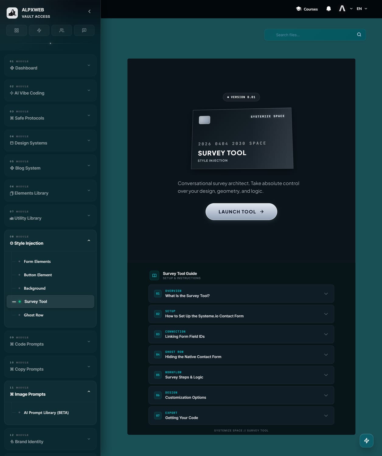This screenshot has width=382, height=456.
Task: Open the EN language dropdown
Action: click(362, 9)
